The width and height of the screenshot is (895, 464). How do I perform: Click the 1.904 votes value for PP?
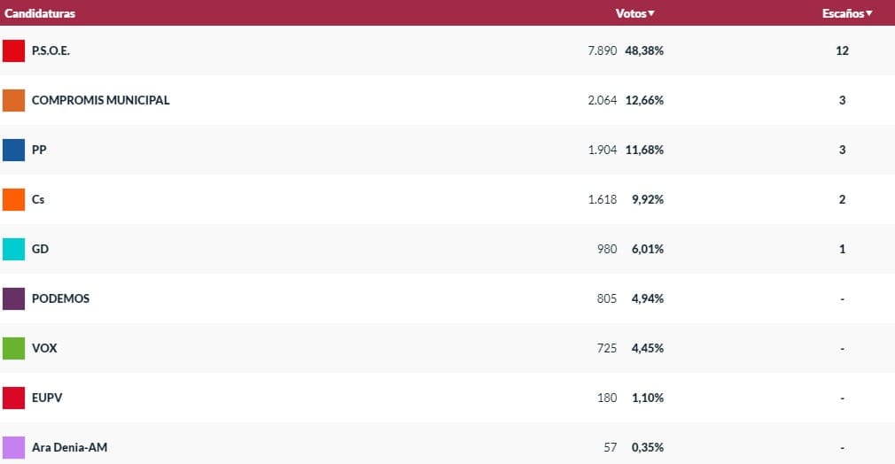[603, 150]
